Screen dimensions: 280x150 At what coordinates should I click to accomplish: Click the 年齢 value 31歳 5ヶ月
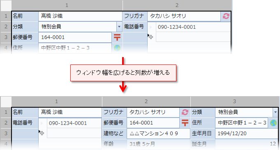[142, 144]
